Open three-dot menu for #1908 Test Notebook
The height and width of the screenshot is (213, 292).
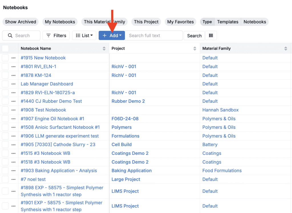[13, 110]
